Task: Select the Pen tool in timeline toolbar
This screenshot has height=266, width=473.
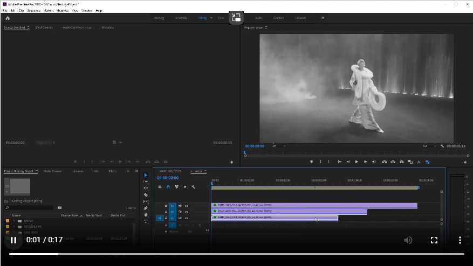Action: click(146, 208)
